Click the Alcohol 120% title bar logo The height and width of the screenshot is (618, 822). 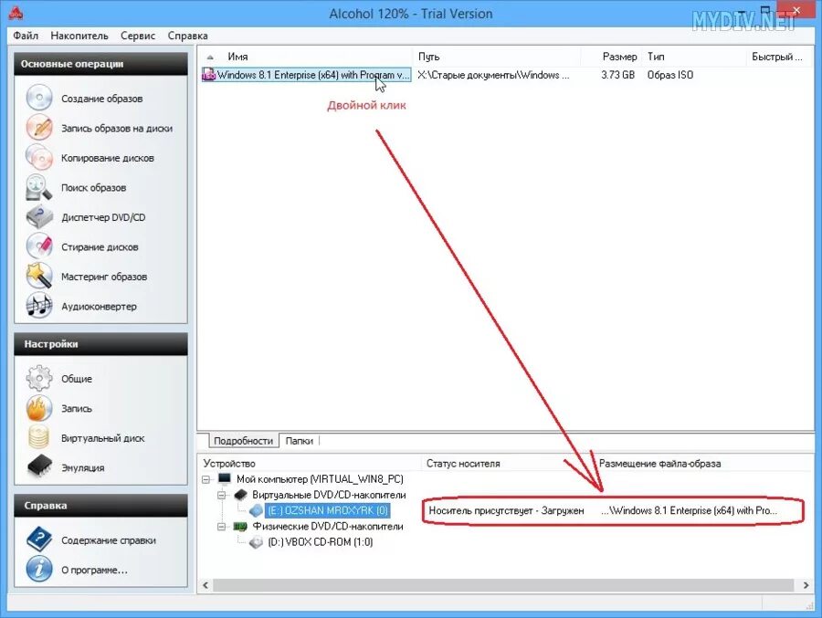pyautogui.click(x=16, y=13)
